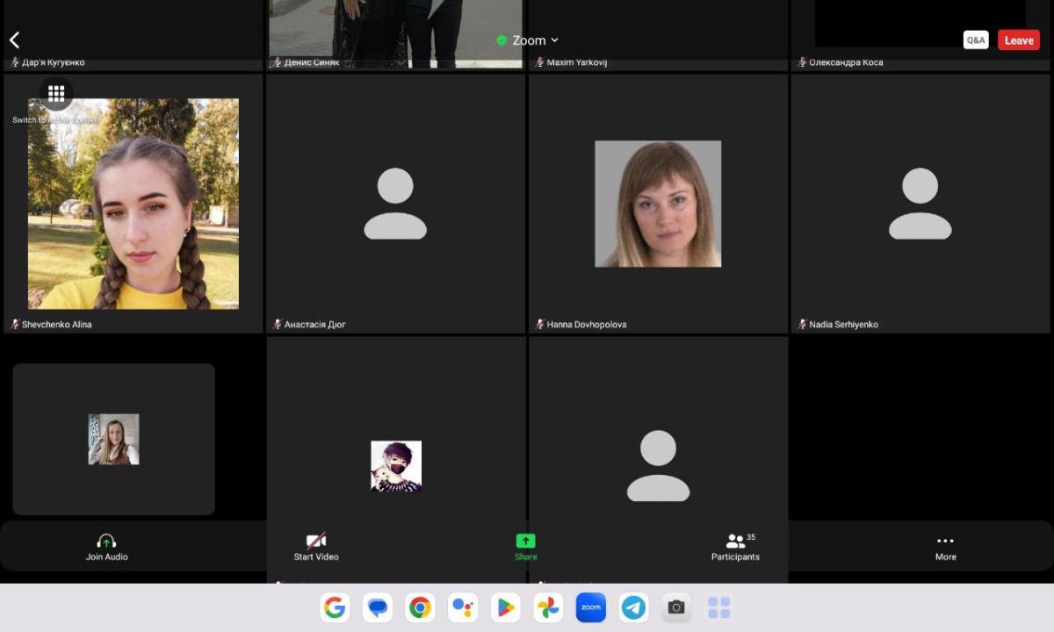This screenshot has height=632, width=1054.
Task: Select Nadia Serhiyenko's participant tile
Action: tap(920, 204)
